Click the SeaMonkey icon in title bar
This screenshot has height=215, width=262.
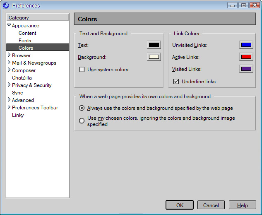(x=6, y=5)
